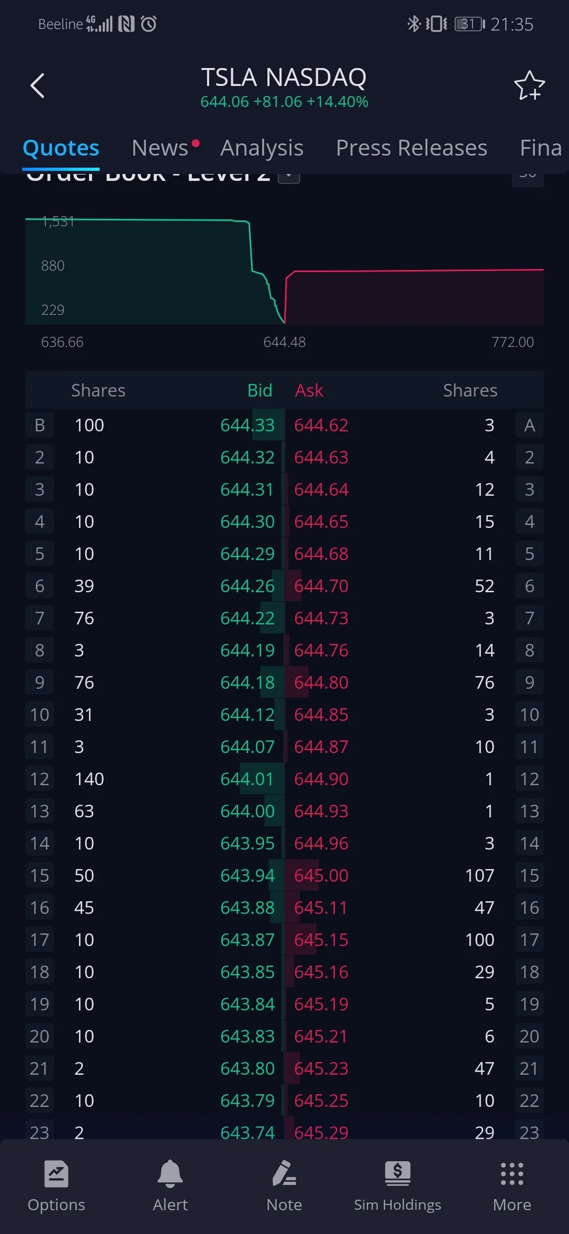Tap the TSLA NASDAQ title
The height and width of the screenshot is (1234, 569).
pyautogui.click(x=284, y=78)
